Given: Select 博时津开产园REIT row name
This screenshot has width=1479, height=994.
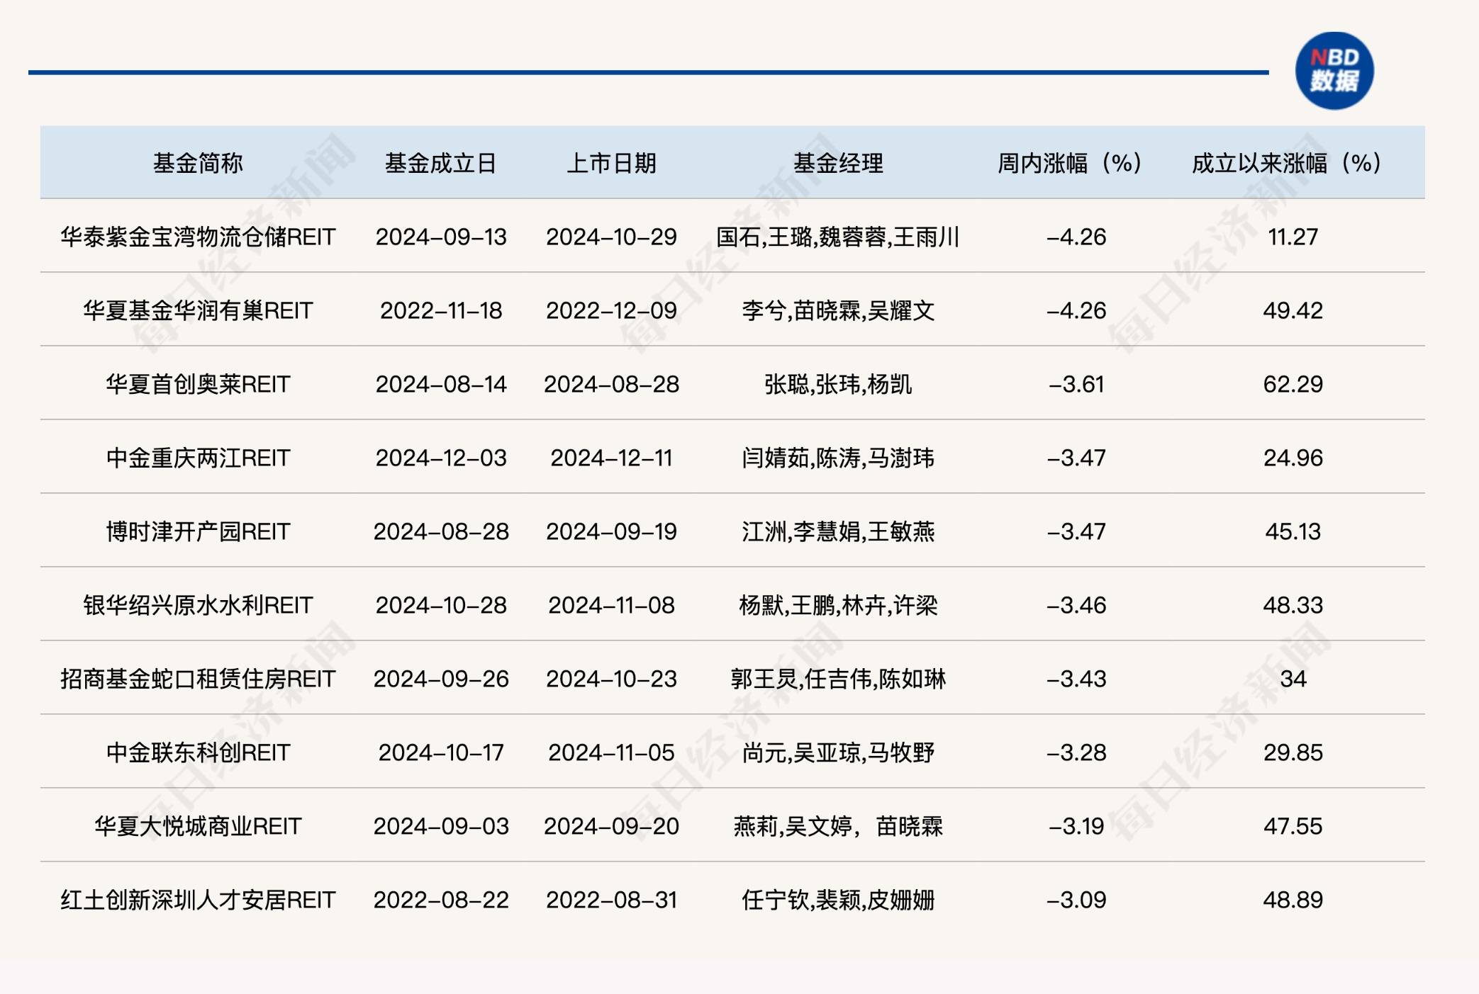Looking at the screenshot, I should 198,531.
